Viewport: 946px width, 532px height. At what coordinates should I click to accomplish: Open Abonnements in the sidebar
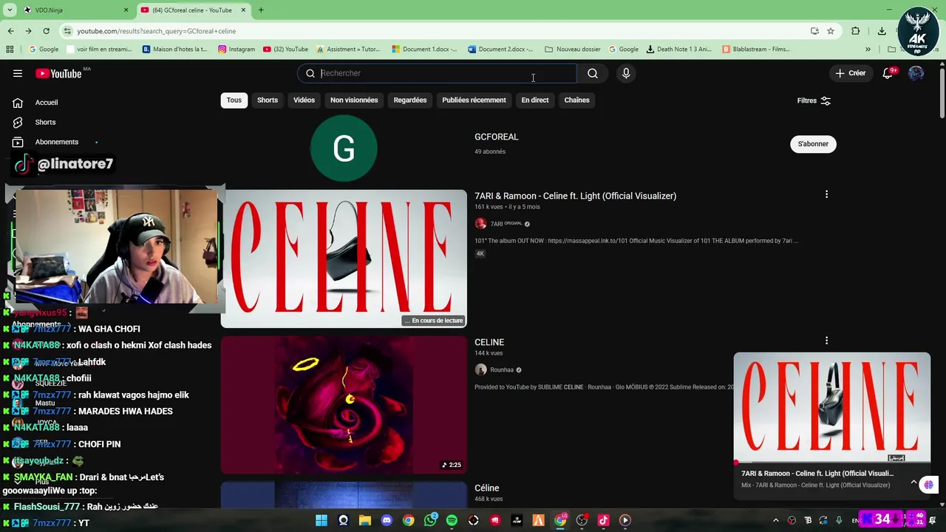(x=56, y=142)
